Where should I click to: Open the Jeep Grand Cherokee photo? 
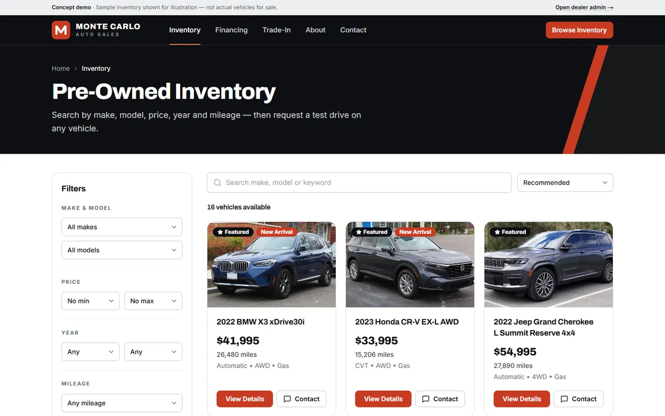tap(549, 265)
